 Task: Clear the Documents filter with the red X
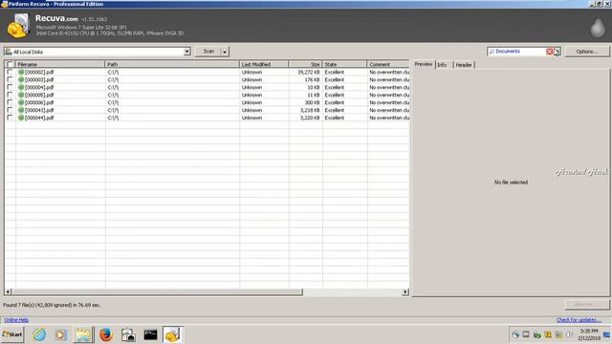pyautogui.click(x=550, y=52)
